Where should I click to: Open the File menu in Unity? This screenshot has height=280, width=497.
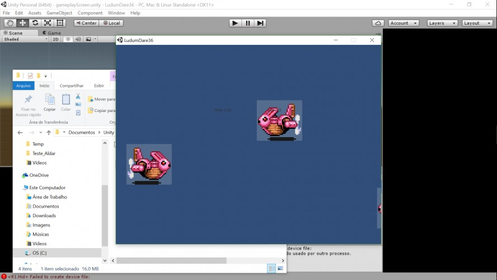pyautogui.click(x=6, y=13)
